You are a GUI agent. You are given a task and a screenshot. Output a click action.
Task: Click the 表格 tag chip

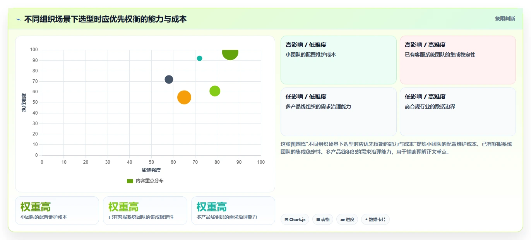click(323, 219)
